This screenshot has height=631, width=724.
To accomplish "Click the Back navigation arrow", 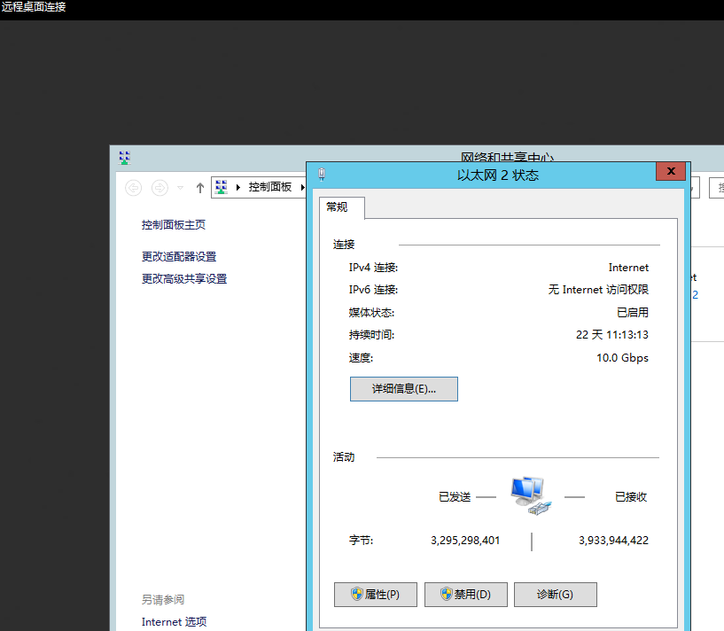I will pos(134,187).
